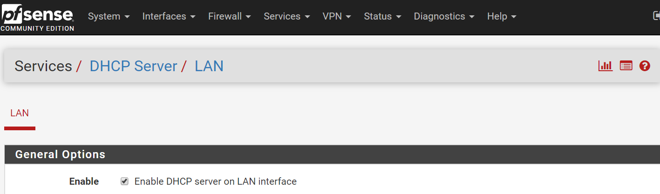The width and height of the screenshot is (660, 194).
Task: Click the 'Enable DHCP server on LAN interface' label
Action: coord(215,181)
